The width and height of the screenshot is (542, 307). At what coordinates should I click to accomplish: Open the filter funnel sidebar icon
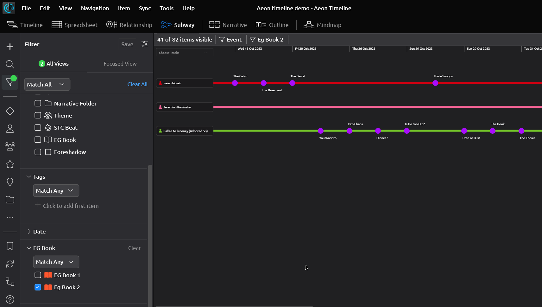tap(10, 82)
